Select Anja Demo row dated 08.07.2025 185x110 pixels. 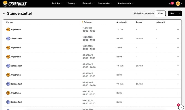pos(16,75)
